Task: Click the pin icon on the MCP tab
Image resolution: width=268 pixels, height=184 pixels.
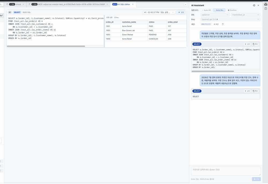Action: [29, 4]
